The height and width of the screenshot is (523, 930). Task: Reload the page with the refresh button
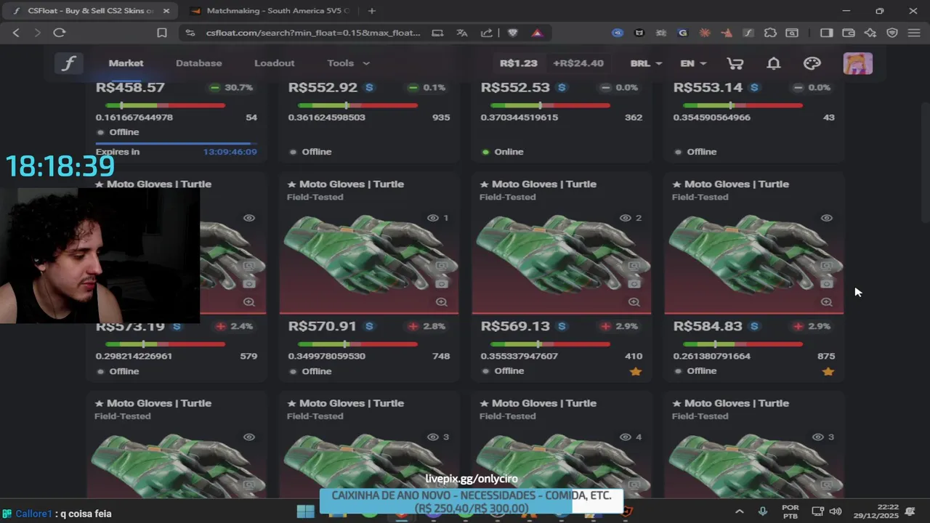tap(60, 33)
